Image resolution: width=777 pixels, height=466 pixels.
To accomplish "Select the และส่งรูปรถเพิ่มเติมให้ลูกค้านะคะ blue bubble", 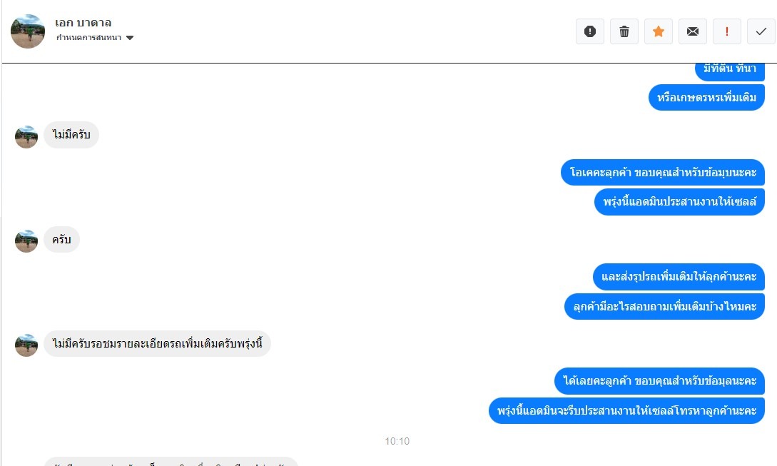I will tap(679, 277).
